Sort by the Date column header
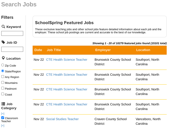This screenshot has height=128, width=170. [x=38, y=50]
